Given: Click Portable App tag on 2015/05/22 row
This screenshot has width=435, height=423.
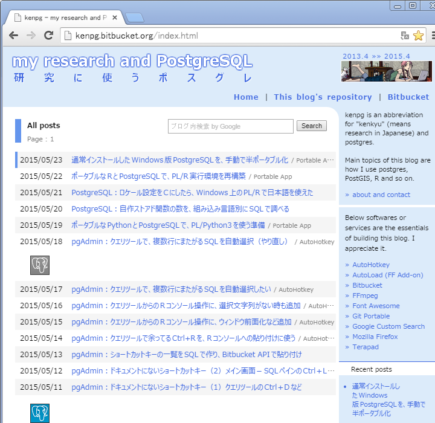Looking at the screenshot, I should point(272,176).
